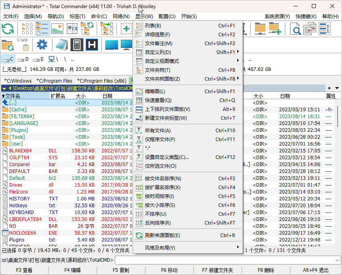Click the green plus select-files icon
This screenshot has width=342, height=275.
tap(126, 29)
